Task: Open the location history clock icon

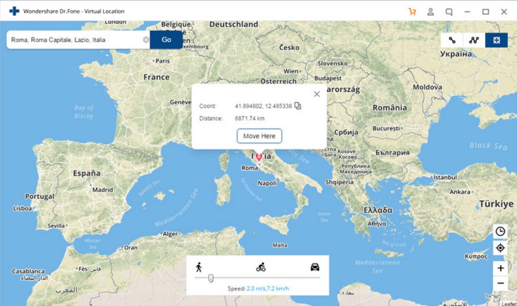Action: 500,231
